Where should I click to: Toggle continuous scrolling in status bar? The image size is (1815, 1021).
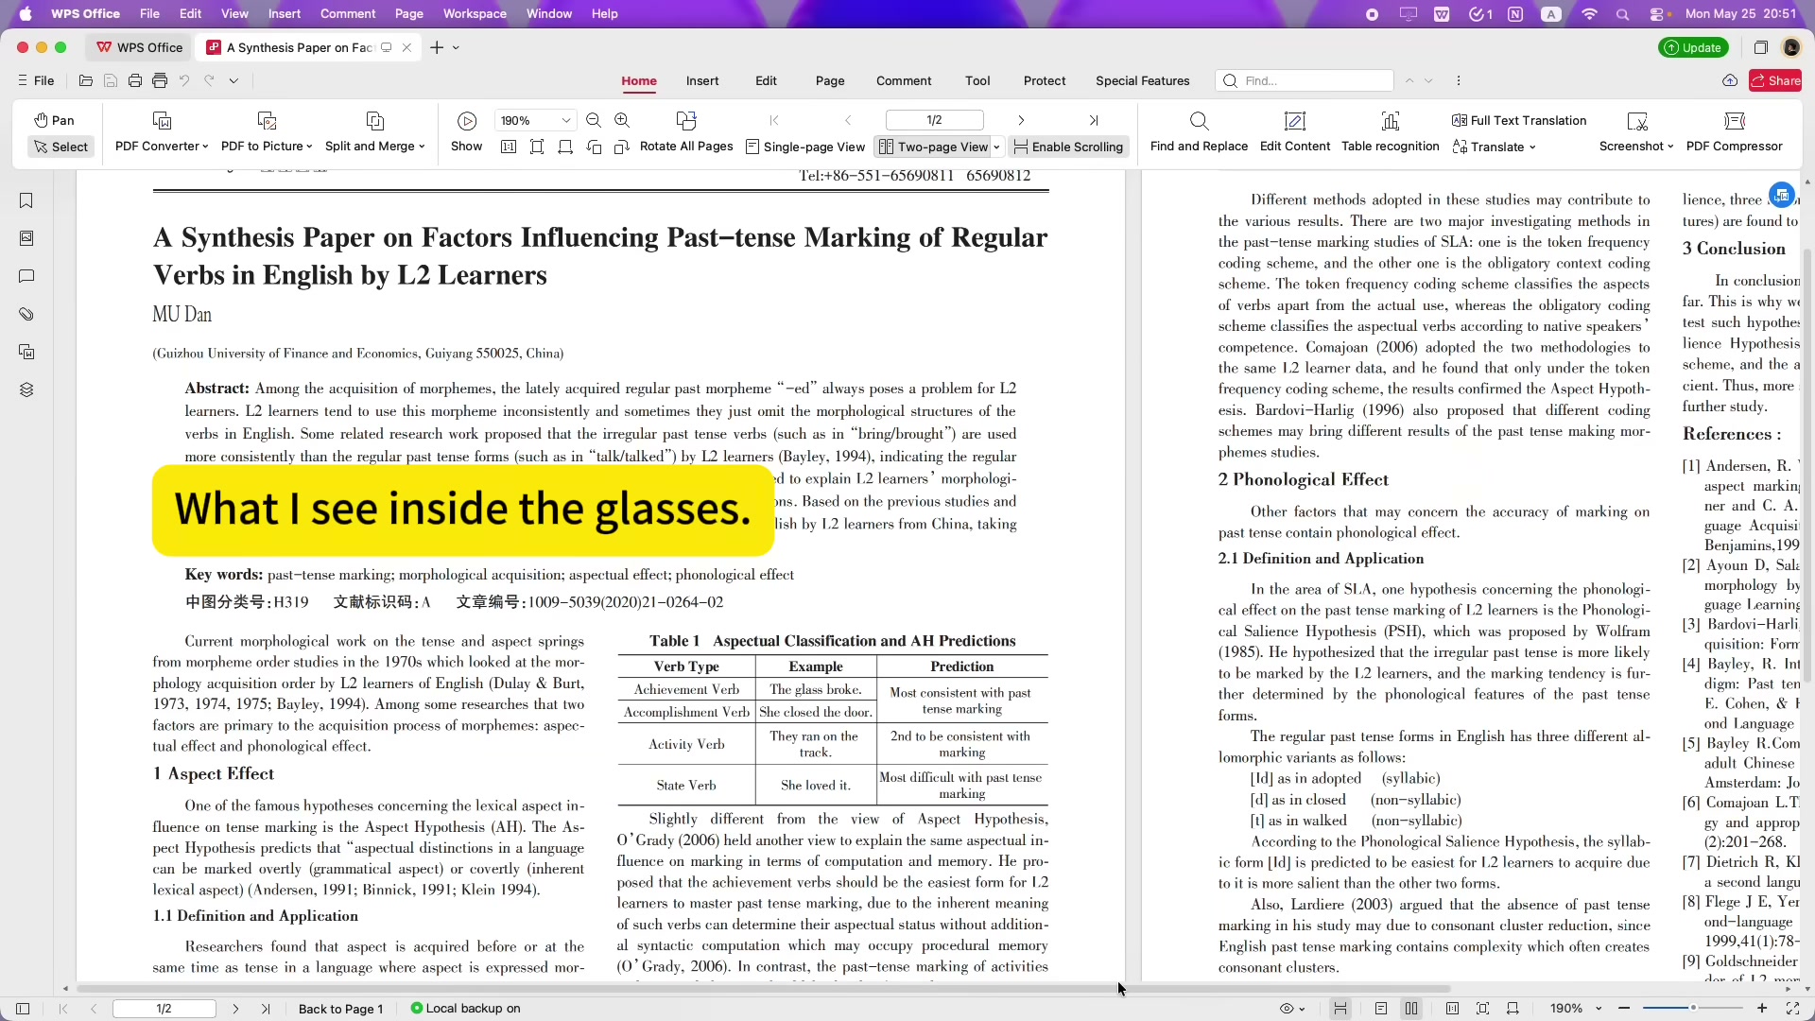[x=1340, y=1009]
